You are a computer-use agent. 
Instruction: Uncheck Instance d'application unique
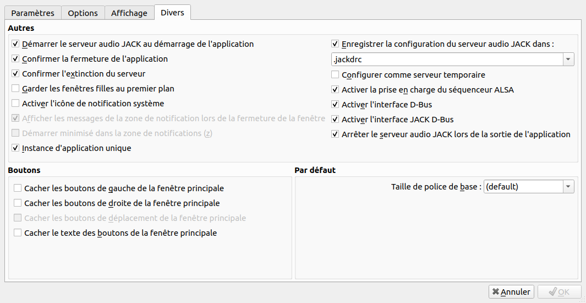15,148
